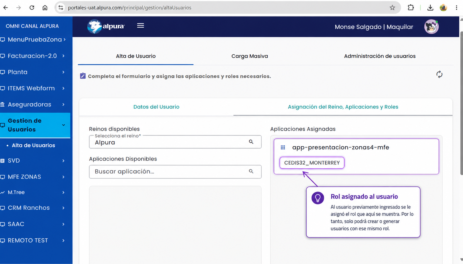Switch to the Alta de Usuario tab
The image size is (463, 264).
point(136,56)
